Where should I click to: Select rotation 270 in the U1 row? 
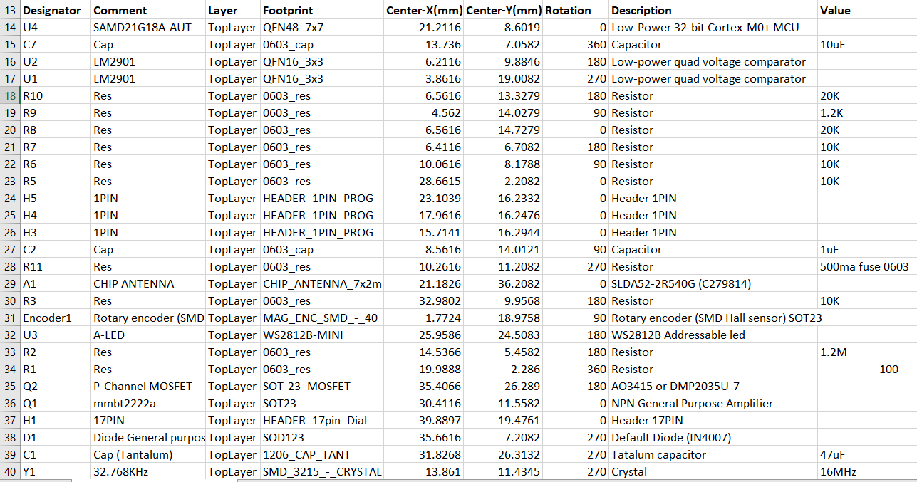tap(576, 79)
